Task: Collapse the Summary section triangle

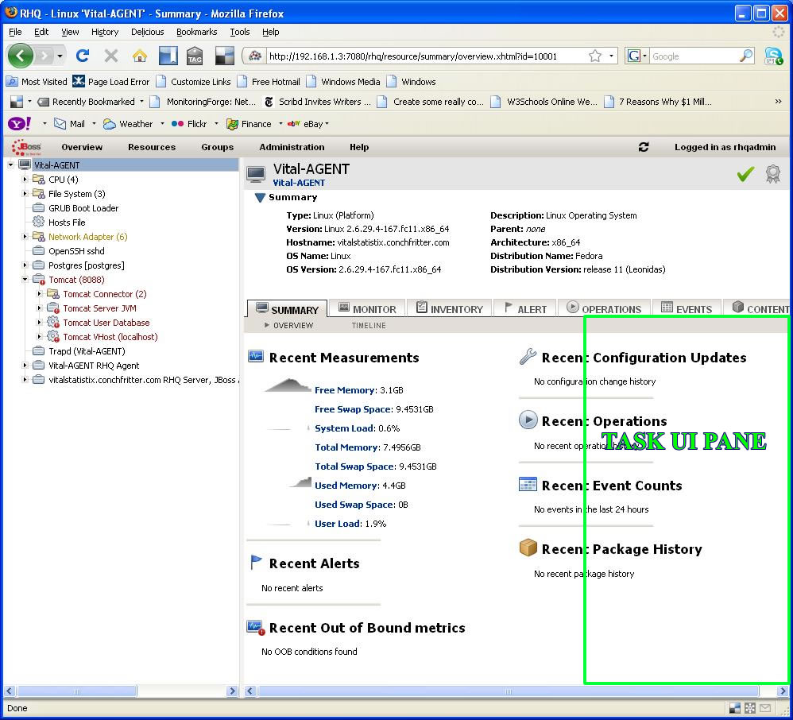Action: pyautogui.click(x=260, y=197)
